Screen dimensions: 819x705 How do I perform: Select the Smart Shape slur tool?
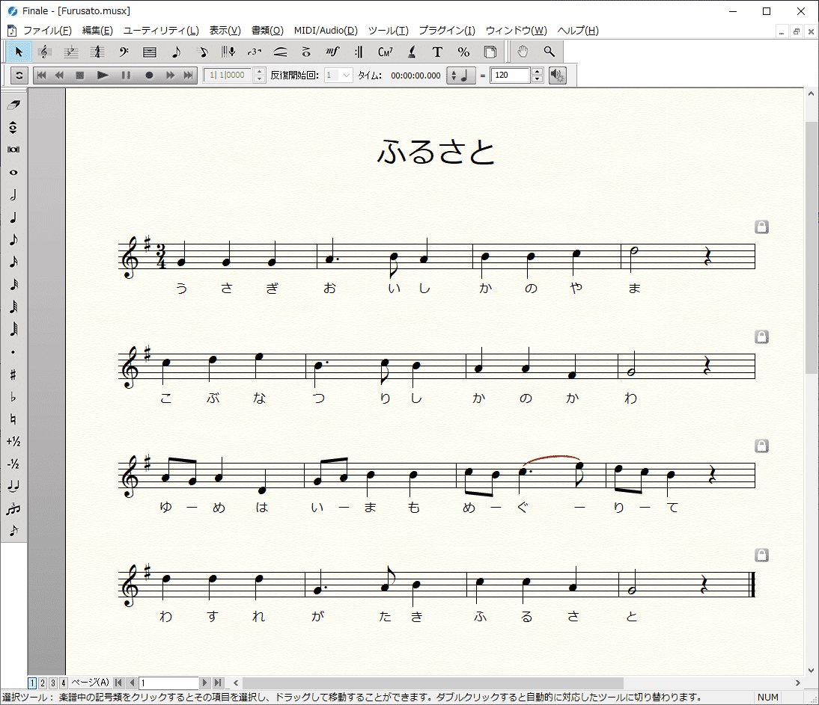click(x=281, y=52)
